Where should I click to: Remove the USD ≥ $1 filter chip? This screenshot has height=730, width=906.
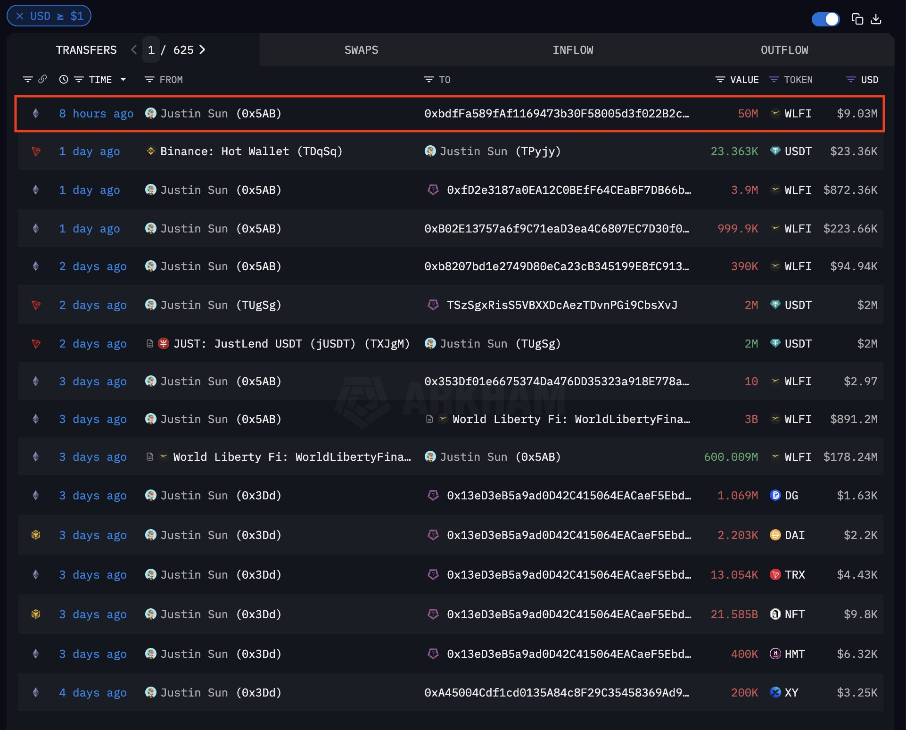(20, 16)
